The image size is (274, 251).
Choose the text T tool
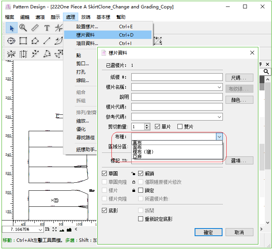(47, 28)
